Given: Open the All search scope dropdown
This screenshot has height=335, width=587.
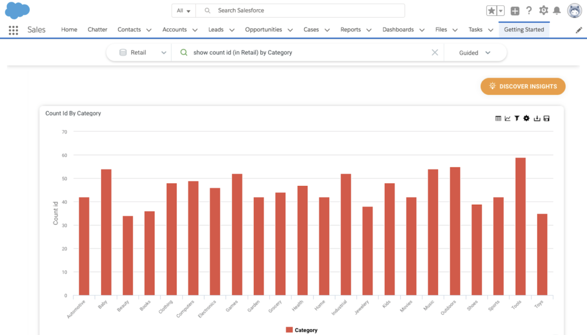Looking at the screenshot, I should 183,11.
